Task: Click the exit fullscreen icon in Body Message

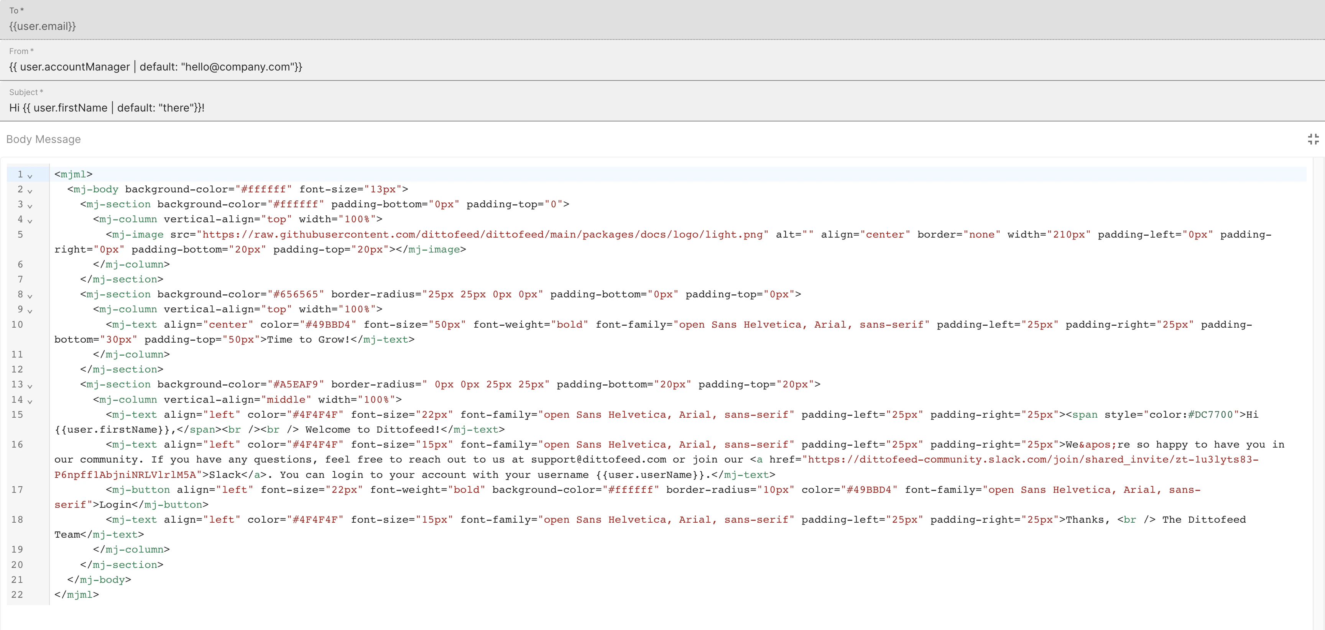Action: 1313,139
